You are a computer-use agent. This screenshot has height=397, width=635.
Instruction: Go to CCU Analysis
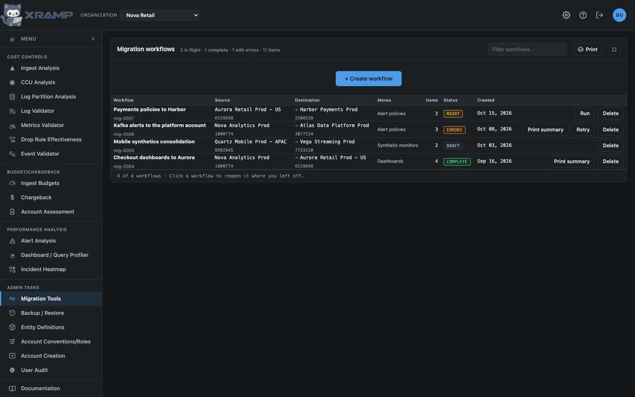pos(51,83)
